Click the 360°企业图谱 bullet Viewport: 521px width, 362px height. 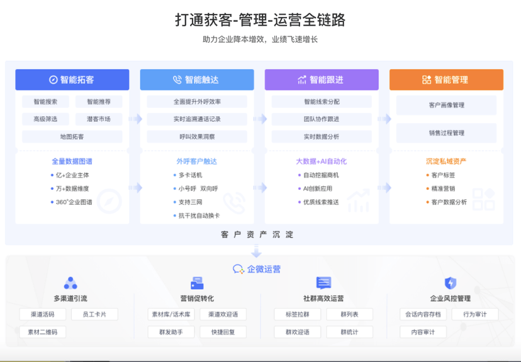[72, 202]
